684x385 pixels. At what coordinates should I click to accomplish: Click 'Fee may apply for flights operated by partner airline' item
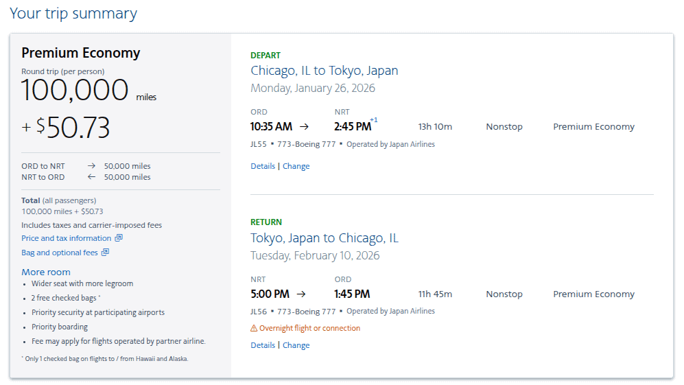pos(118,341)
